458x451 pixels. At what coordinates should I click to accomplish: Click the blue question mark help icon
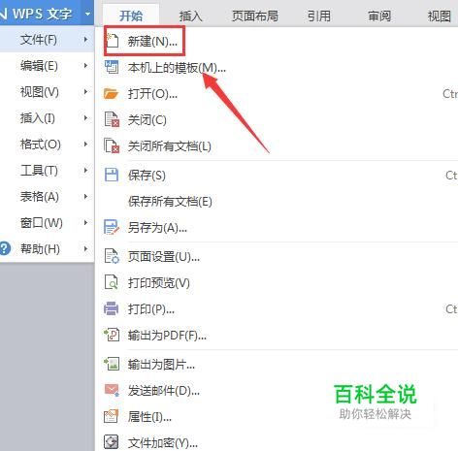coord(5,248)
